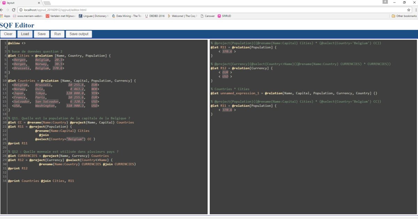Click the '@let Cities = @relation' line
Viewport: 418px width, 219px height.
point(59,56)
